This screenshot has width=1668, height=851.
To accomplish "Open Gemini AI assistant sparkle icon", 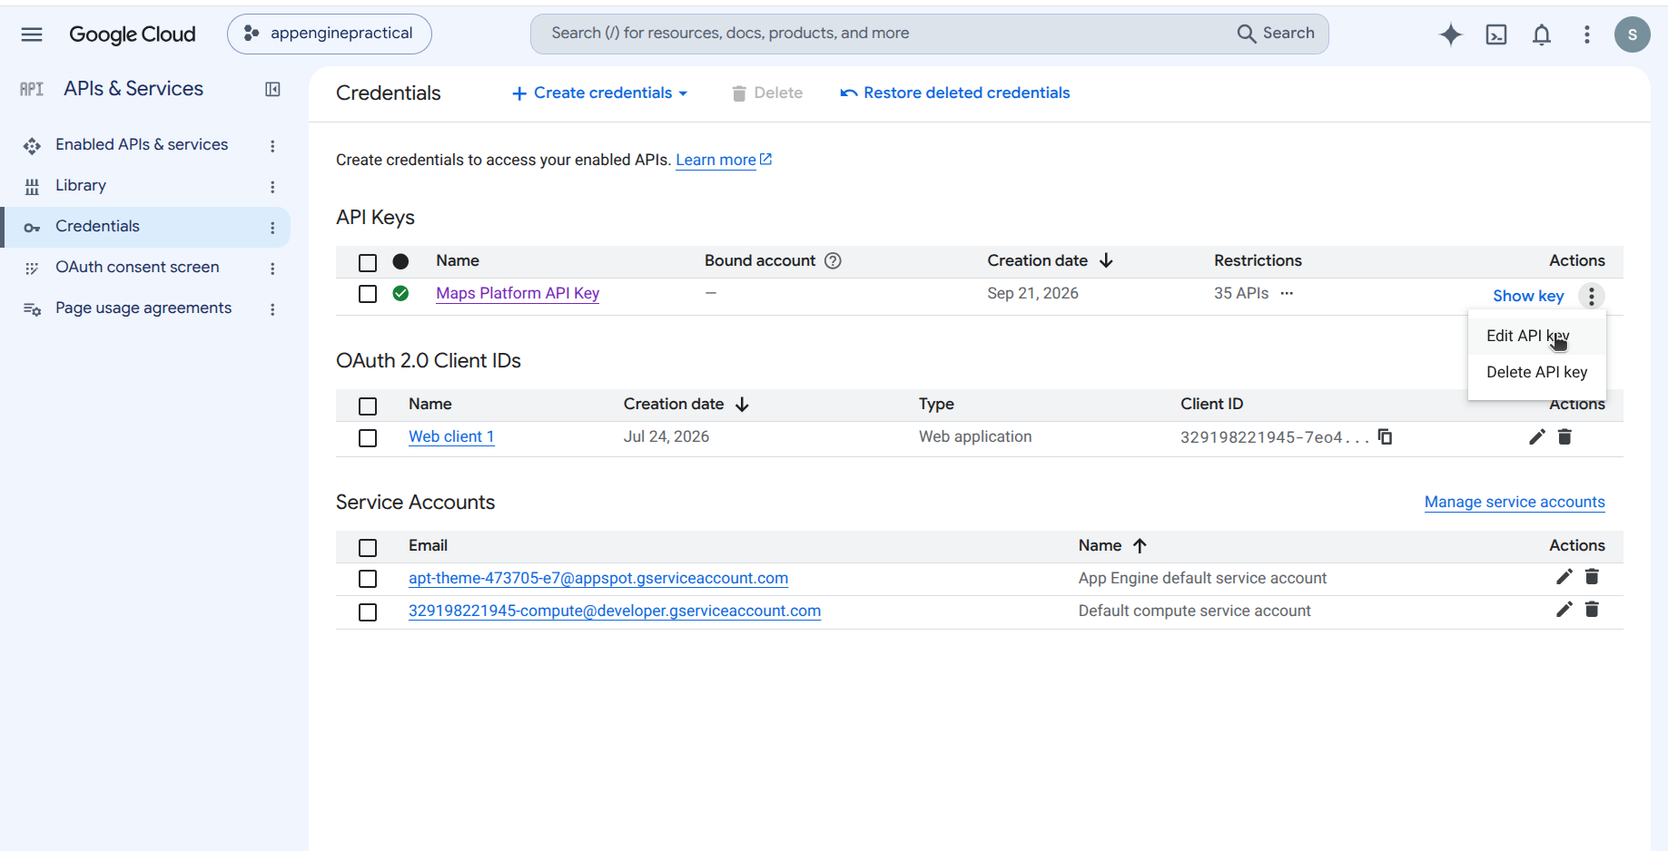I will point(1451,34).
